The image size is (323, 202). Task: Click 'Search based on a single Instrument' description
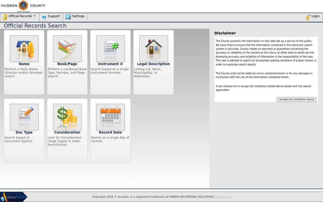[110, 71]
